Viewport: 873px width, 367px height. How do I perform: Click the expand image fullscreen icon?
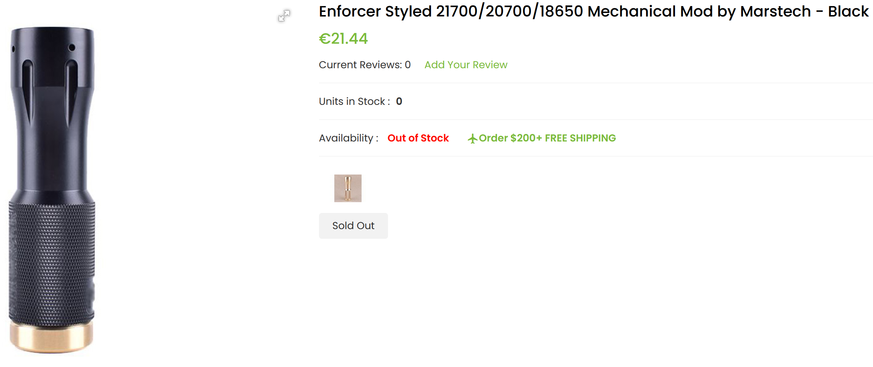[x=284, y=16]
